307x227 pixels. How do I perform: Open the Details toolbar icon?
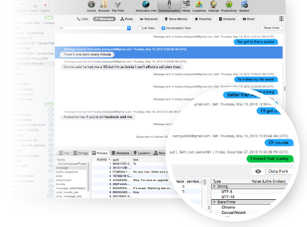pyautogui.click(x=92, y=7)
